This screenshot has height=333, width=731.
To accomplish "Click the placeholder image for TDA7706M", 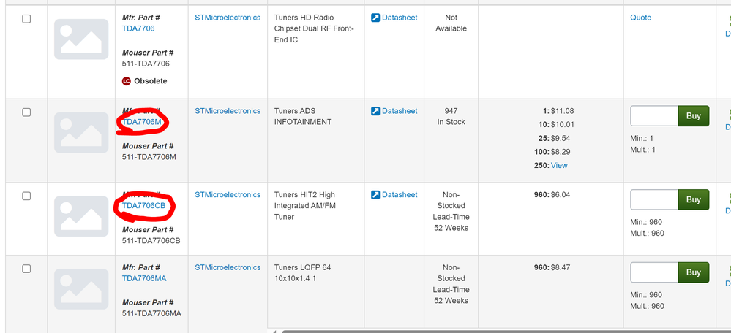I will pyautogui.click(x=81, y=133).
